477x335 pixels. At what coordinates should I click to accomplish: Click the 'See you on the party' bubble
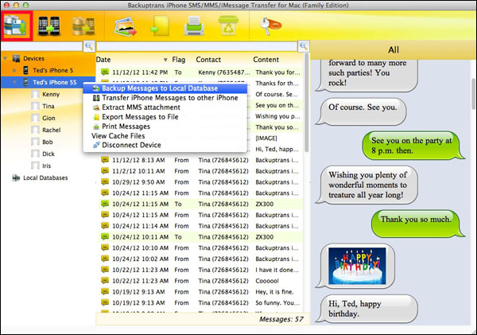(412, 146)
